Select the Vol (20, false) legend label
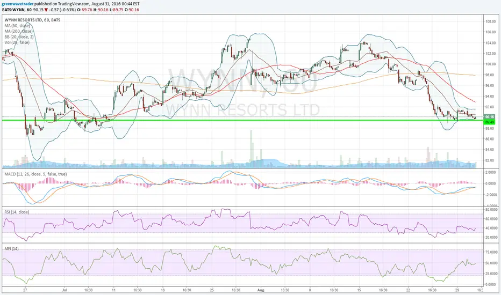This screenshot has height=295, width=501. pyautogui.click(x=17, y=42)
